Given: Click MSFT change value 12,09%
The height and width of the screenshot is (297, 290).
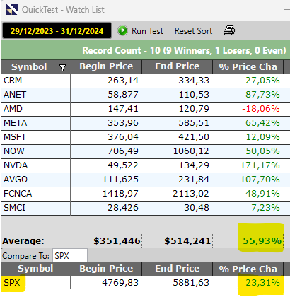Looking at the screenshot, I should [262, 137].
